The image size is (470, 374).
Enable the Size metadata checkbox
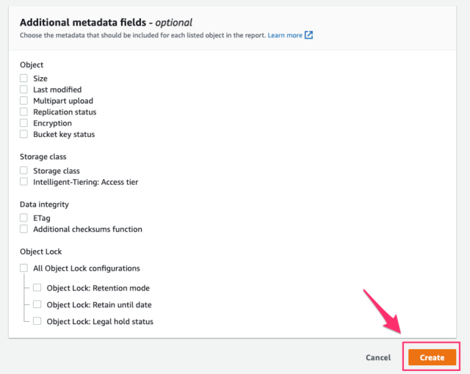23,78
